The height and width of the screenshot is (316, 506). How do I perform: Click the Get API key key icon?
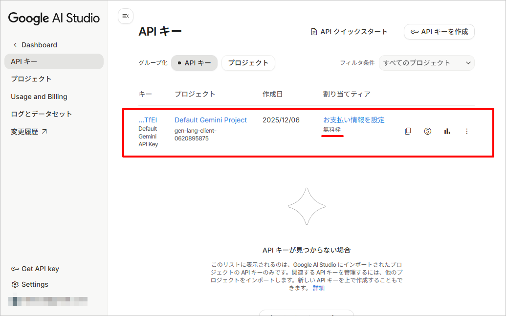15,269
